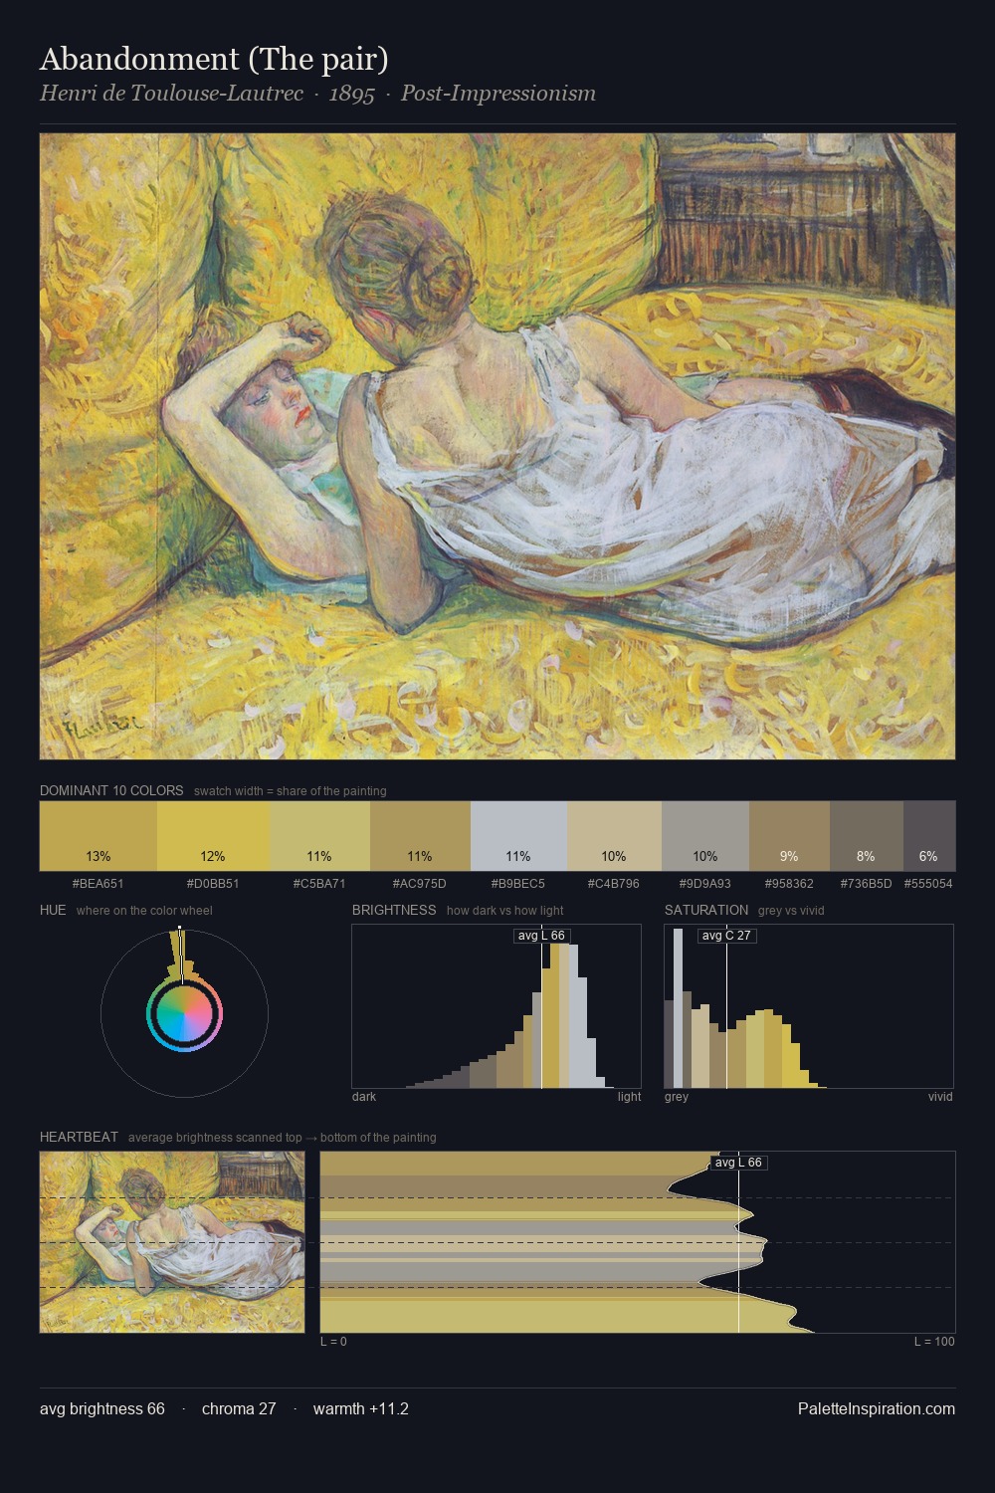Click the "chroma 27" footer text
995x1493 pixels.
(239, 1408)
